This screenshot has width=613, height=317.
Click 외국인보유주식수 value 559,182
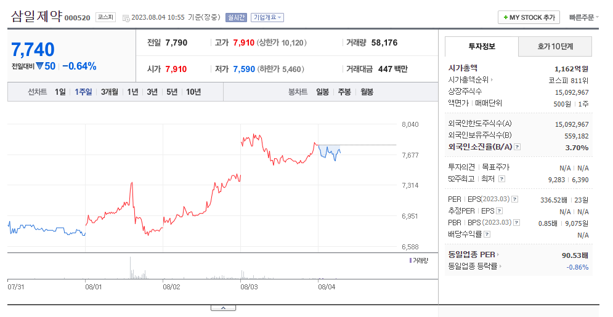[x=576, y=136]
